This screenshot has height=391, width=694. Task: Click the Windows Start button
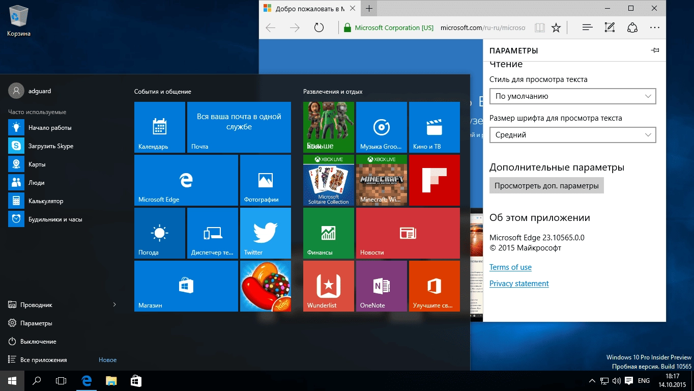click(12, 380)
